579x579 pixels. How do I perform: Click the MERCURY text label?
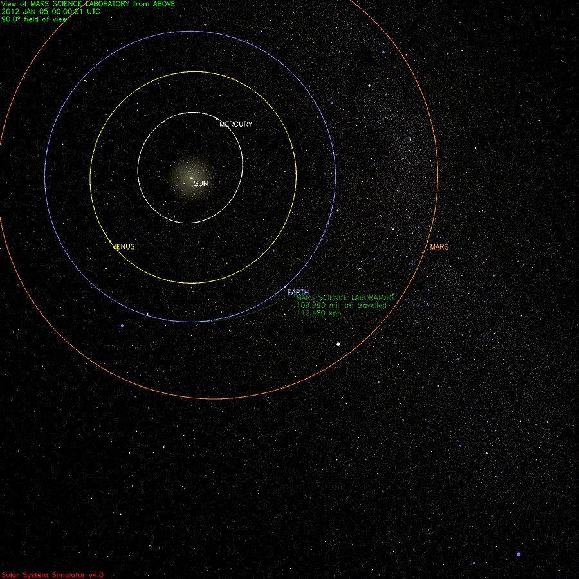pyautogui.click(x=235, y=124)
